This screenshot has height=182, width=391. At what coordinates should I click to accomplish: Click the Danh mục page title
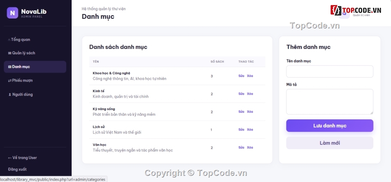[98, 17]
